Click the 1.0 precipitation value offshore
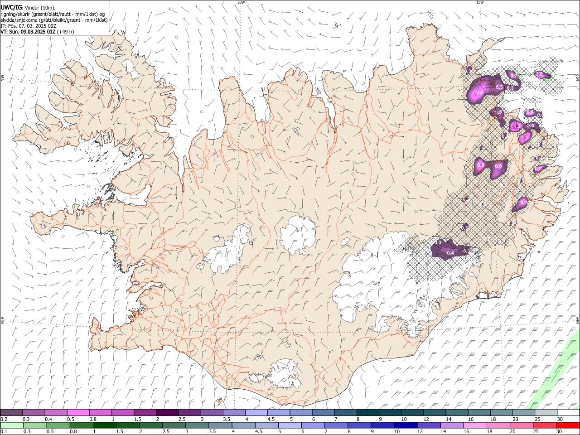The image size is (580, 435). point(539,74)
